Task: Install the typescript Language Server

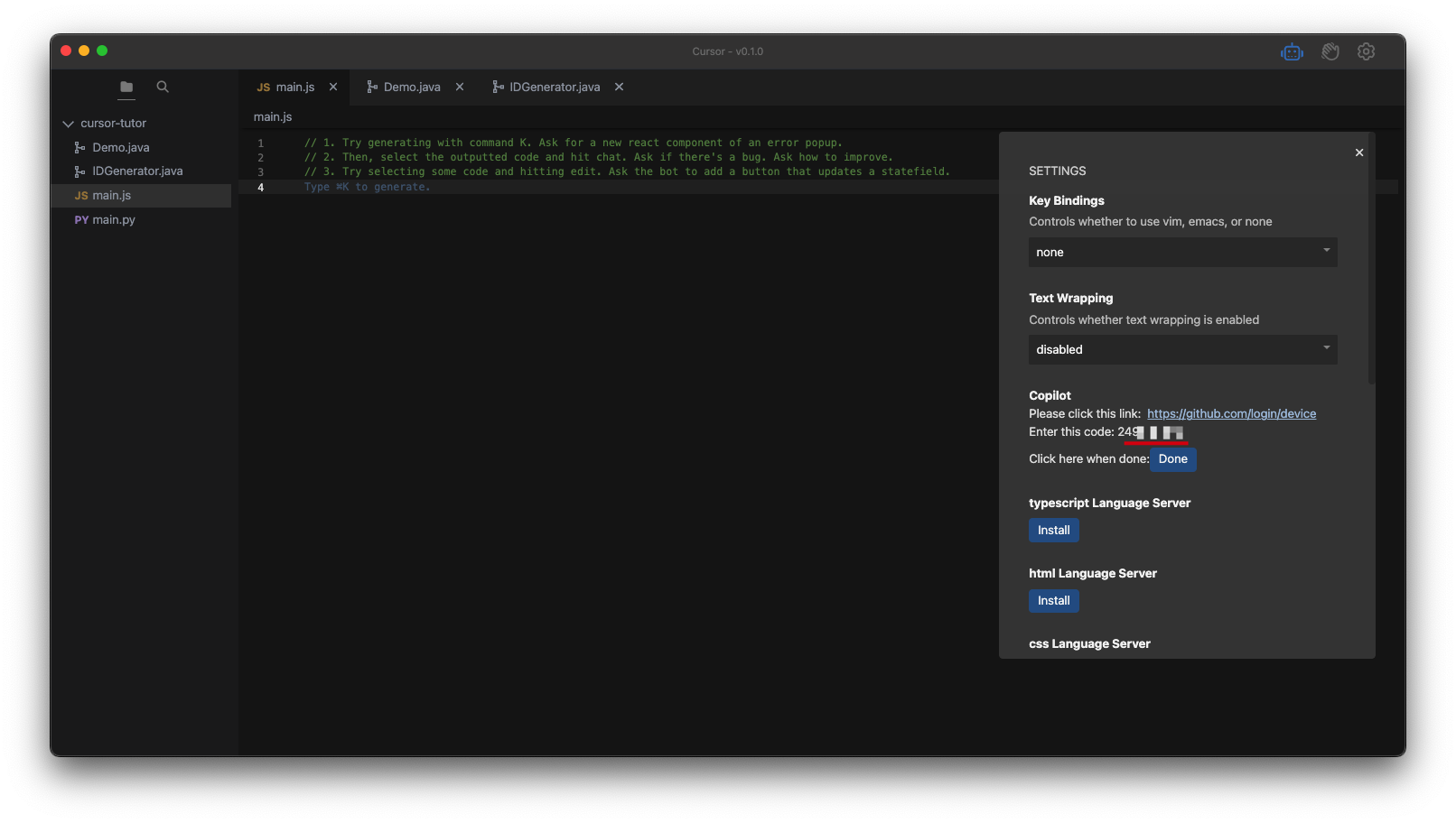Action: 1053,531
